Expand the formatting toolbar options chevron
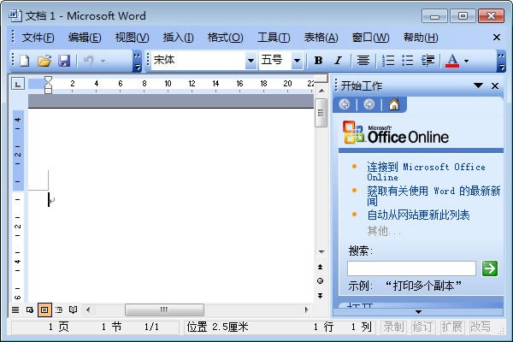The image size is (513, 342). 501,62
